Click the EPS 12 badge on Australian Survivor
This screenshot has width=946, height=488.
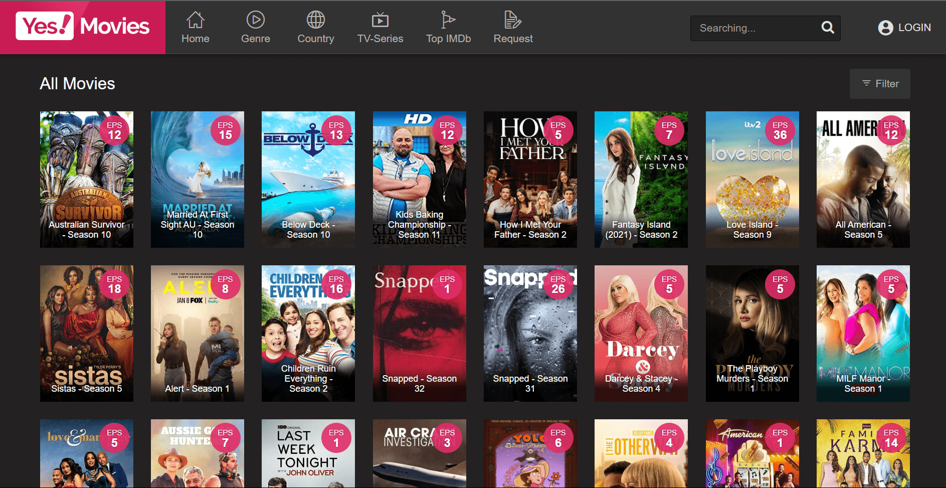pyautogui.click(x=114, y=130)
